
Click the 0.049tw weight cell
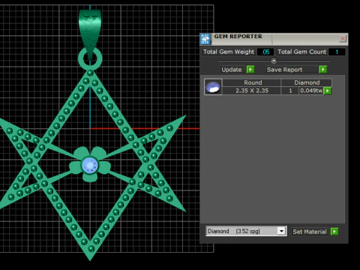pyautogui.click(x=311, y=91)
